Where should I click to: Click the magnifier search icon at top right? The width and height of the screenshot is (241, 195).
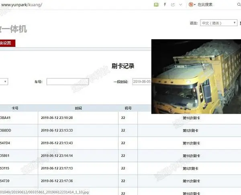click(239, 4)
